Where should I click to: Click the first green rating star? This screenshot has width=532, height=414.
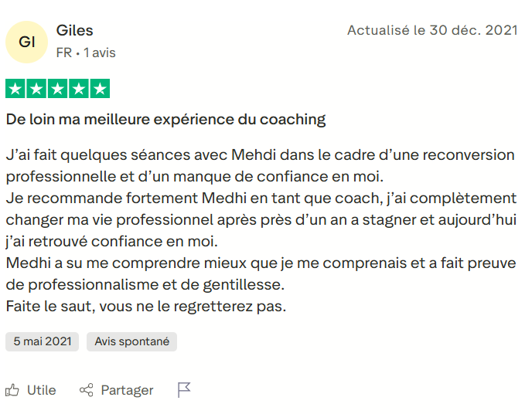[15, 89]
